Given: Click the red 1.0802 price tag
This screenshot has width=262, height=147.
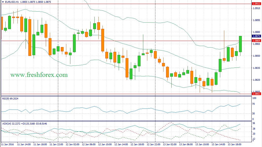Looking at the screenshot, I should 256,94.
